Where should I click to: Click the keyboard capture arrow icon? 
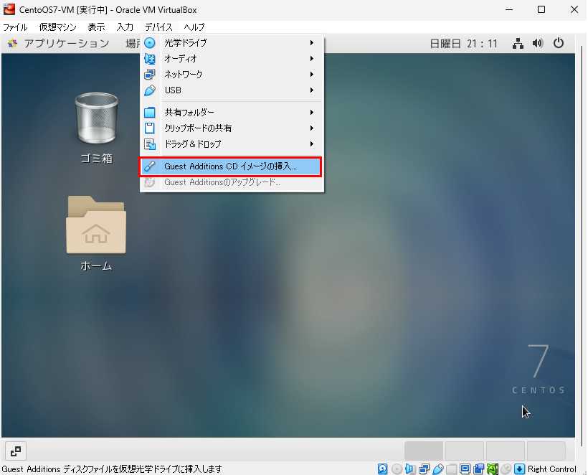pos(520,469)
